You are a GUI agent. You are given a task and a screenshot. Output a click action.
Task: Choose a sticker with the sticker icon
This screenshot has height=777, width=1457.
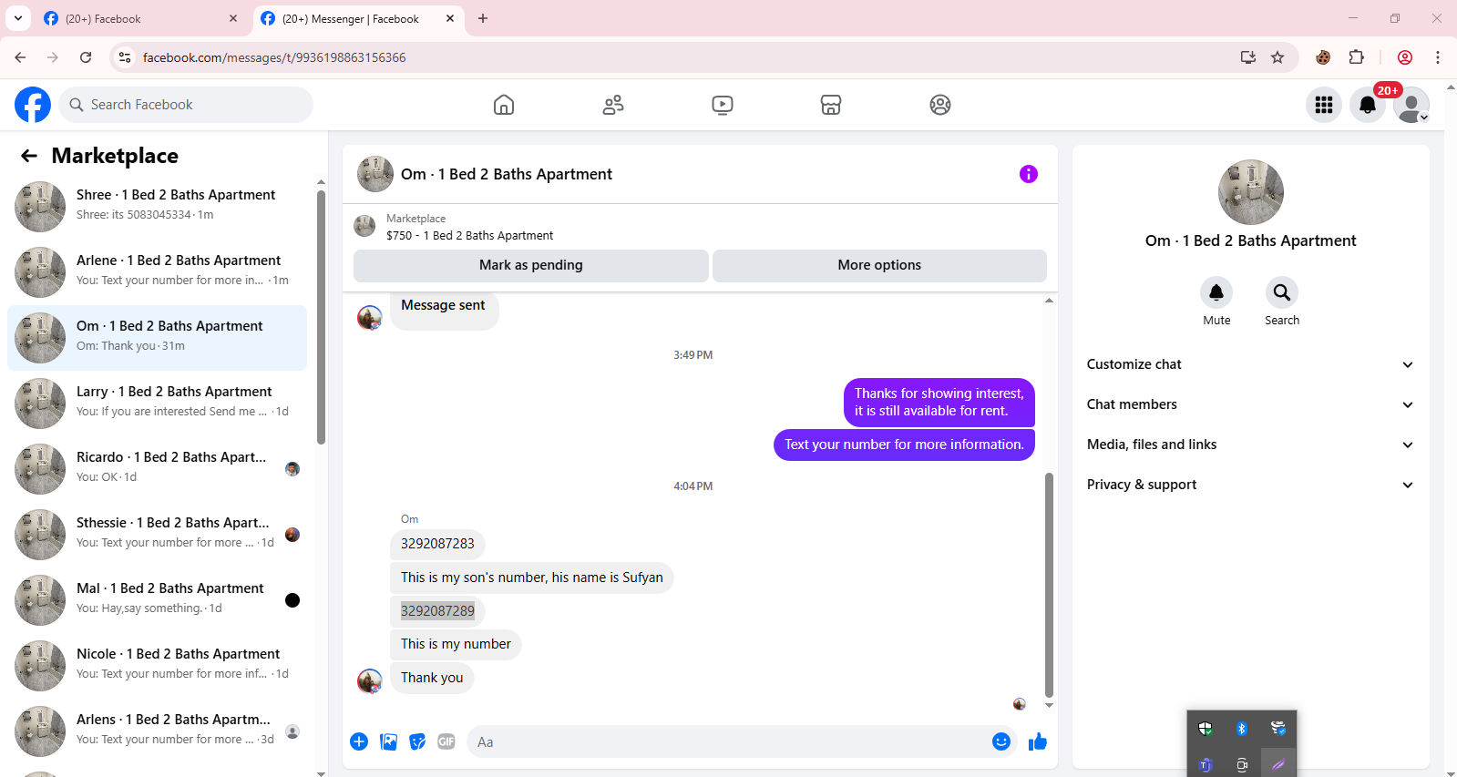[417, 741]
